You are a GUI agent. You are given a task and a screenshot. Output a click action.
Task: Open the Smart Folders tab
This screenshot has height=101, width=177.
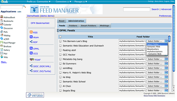pyautogui.click(x=88, y=26)
